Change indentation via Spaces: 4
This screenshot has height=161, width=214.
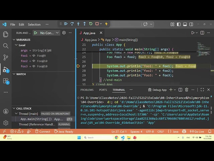pos(136,131)
